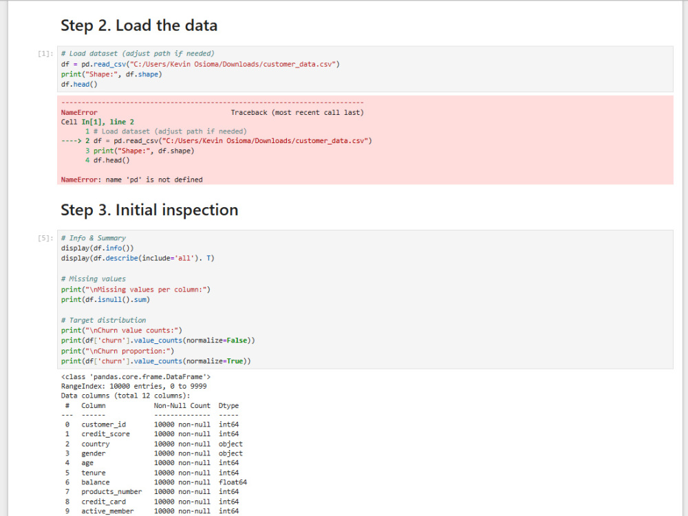Click the 'Step 3. Initial inspection' heading
Screen dimensions: 688x516
point(149,210)
